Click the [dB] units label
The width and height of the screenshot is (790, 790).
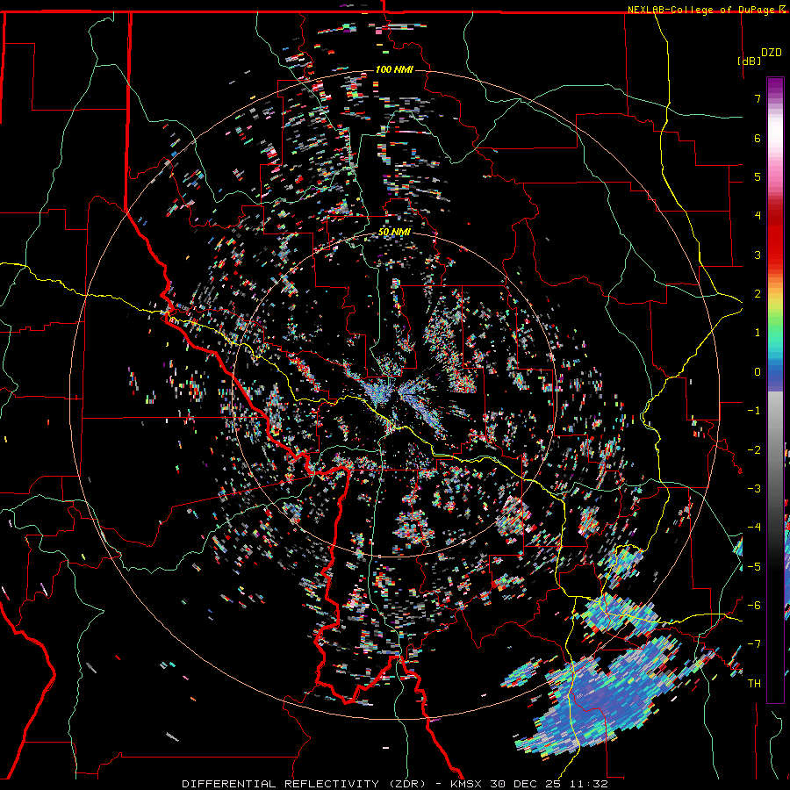[750, 61]
